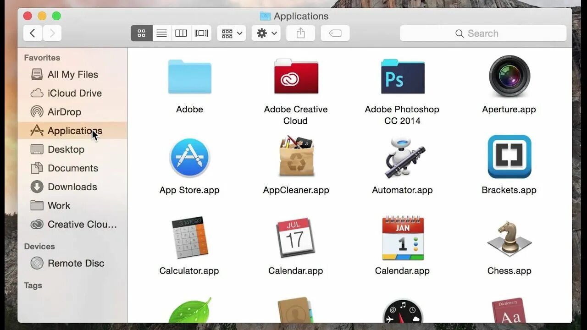
Task: Go forward with the right arrow button
Action: (52, 33)
